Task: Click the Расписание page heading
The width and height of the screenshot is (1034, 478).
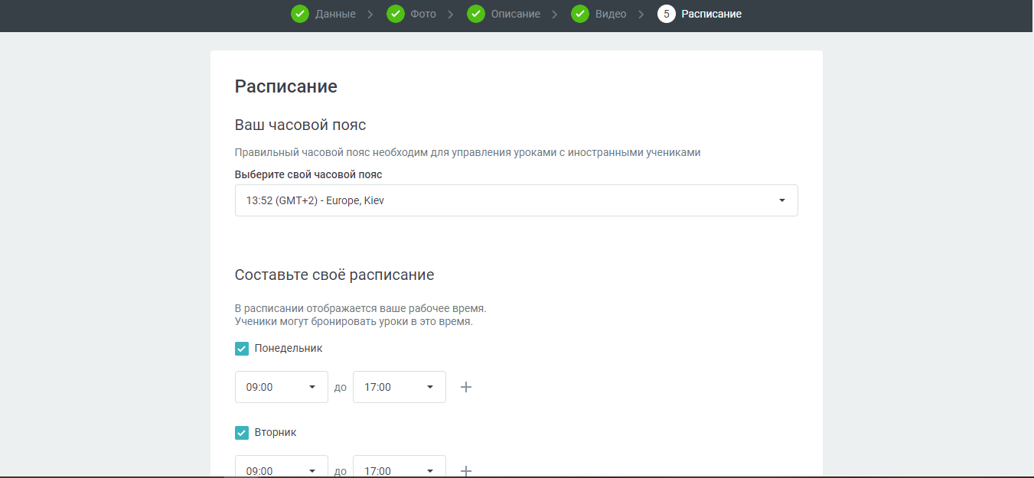Action: point(286,86)
